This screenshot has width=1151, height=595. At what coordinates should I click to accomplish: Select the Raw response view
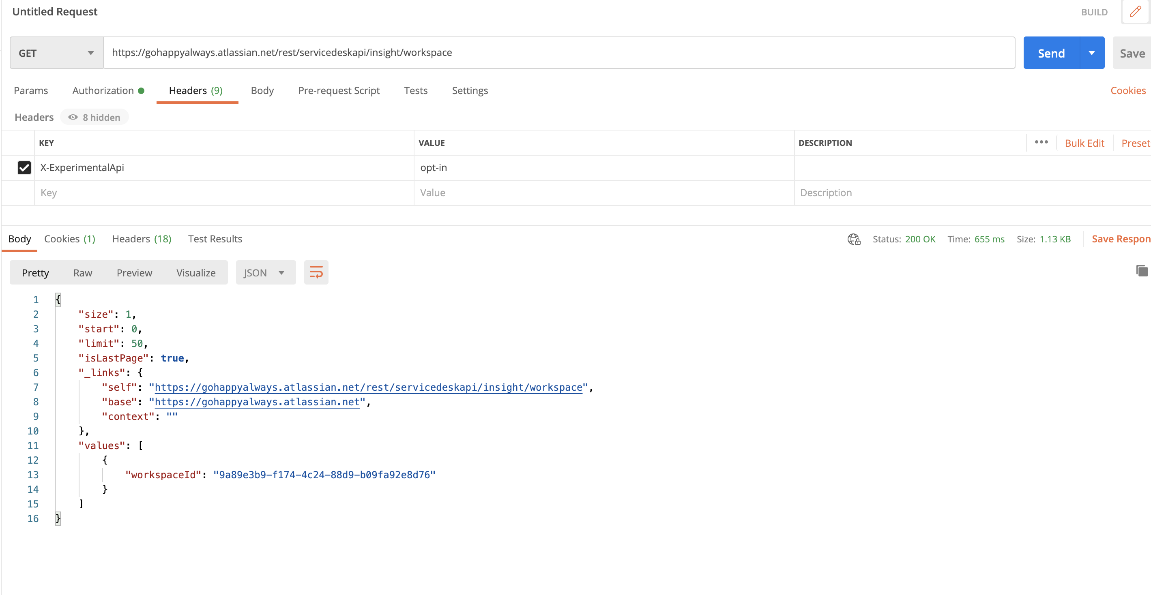tap(83, 272)
